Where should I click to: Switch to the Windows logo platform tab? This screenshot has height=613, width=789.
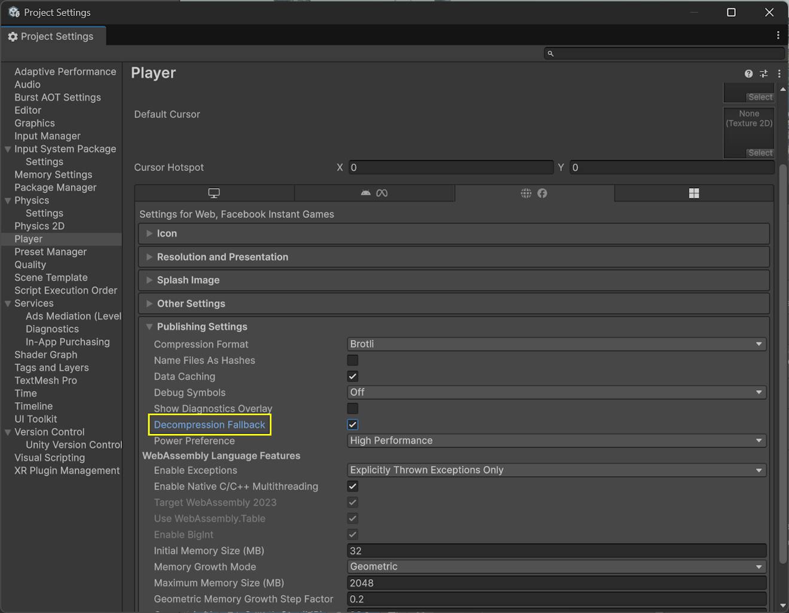(x=693, y=193)
